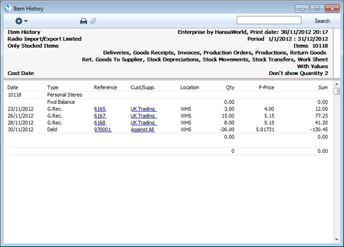Open UK Trading link on 26/11/2012 row

pos(143,116)
